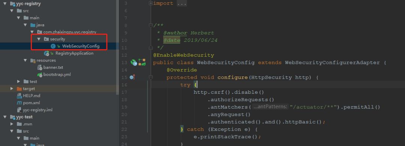Click the security package folder icon
The width and height of the screenshot is (405, 146).
click(46, 39)
